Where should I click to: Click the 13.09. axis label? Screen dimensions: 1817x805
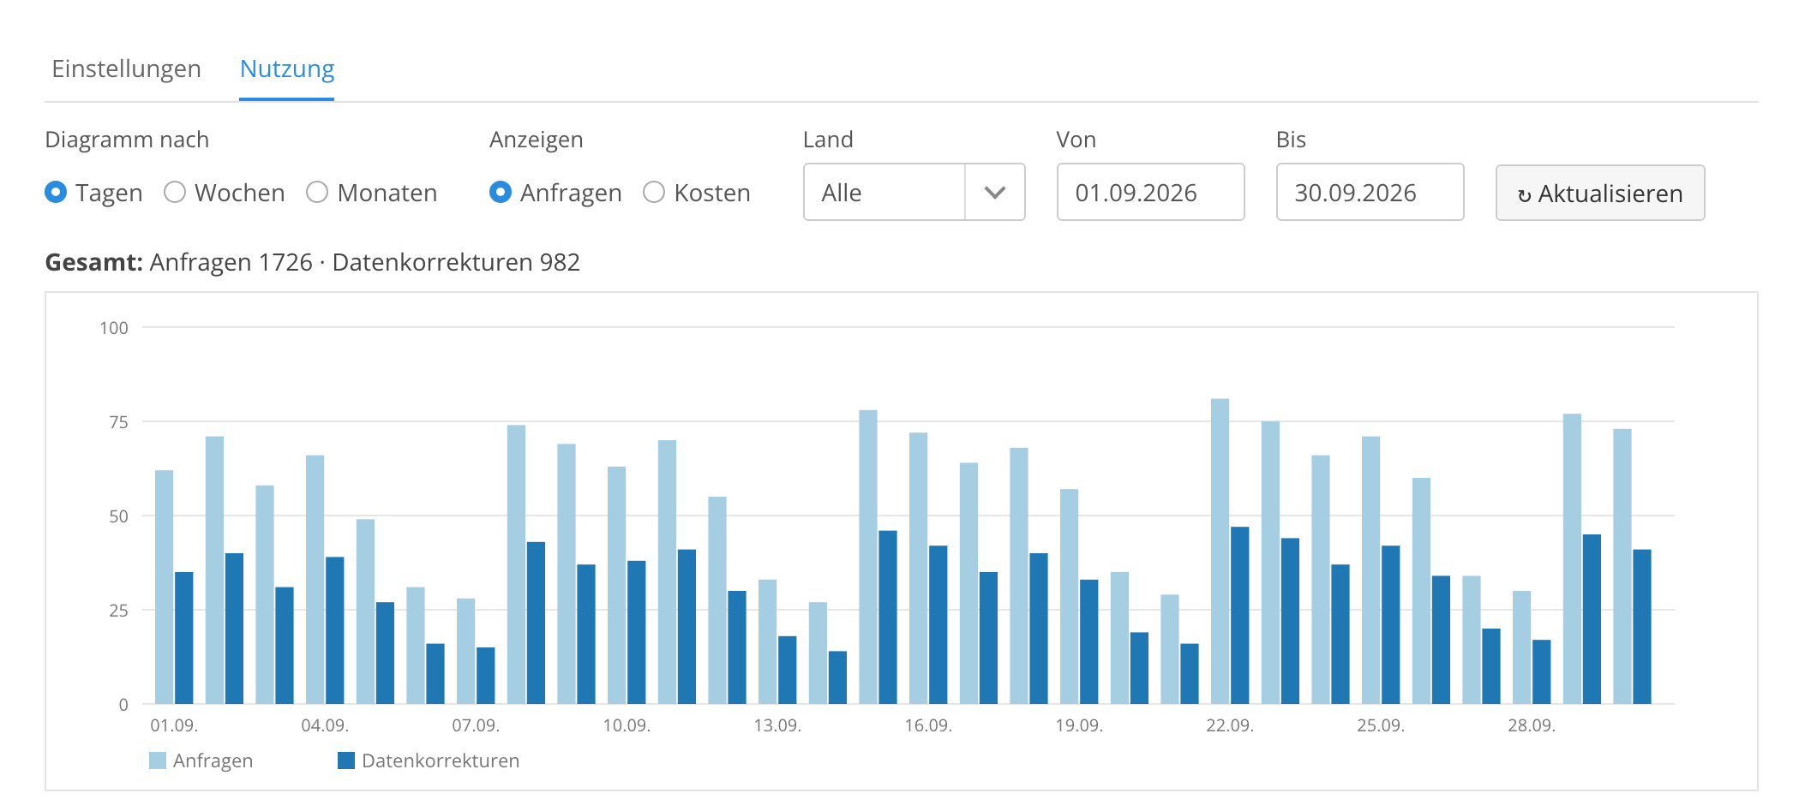[777, 725]
